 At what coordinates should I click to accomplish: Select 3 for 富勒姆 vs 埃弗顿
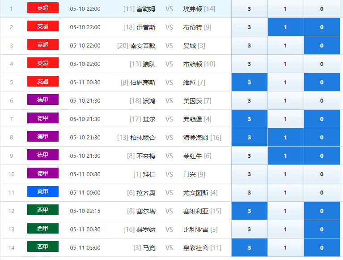(250, 9)
